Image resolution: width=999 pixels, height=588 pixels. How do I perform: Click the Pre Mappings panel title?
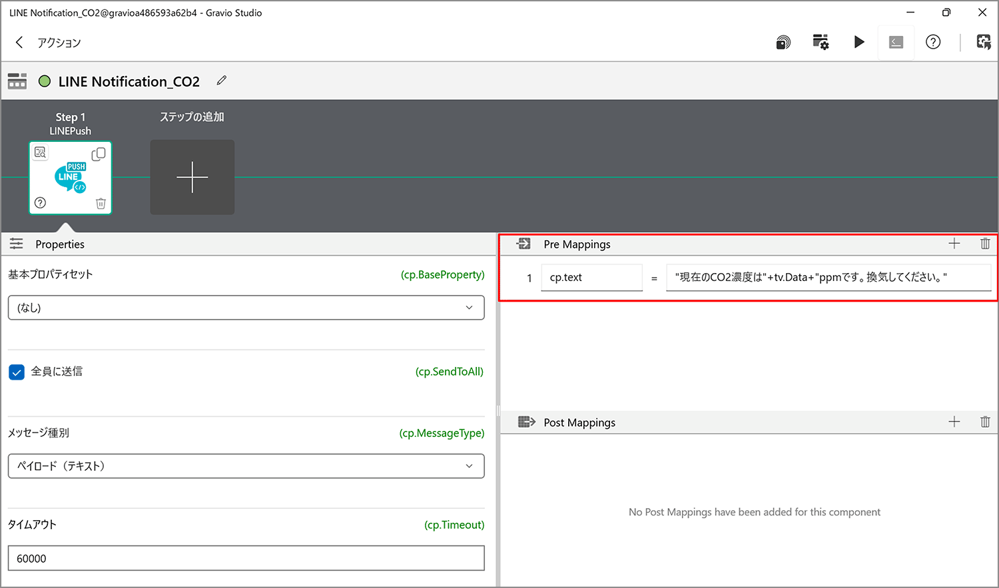click(577, 244)
